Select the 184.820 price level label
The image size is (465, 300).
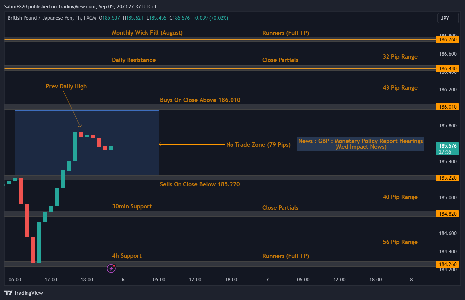pyautogui.click(x=447, y=214)
